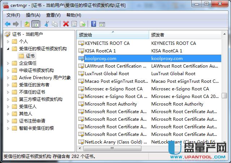Delete certificate with red X icon

pyautogui.click(x=66, y=24)
